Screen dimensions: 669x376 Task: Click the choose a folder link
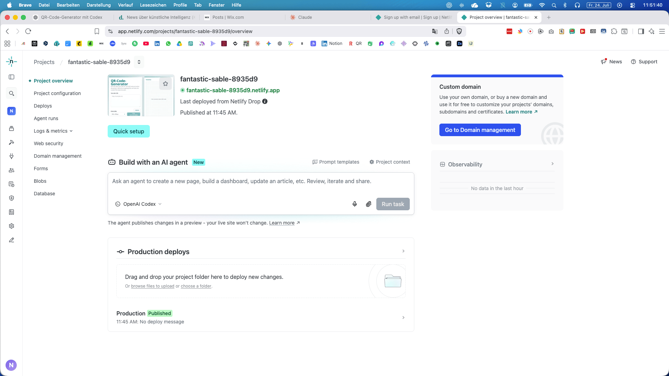(196, 286)
